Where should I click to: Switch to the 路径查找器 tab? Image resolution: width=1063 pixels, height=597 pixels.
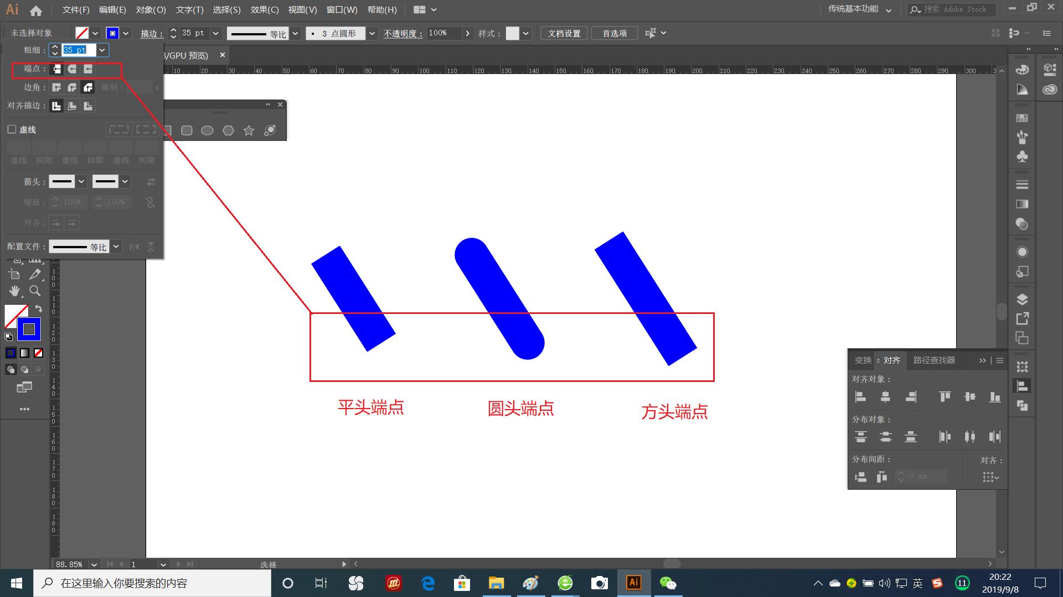click(935, 360)
